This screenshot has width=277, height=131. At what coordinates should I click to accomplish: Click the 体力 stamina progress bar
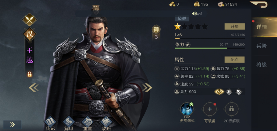point(210,48)
